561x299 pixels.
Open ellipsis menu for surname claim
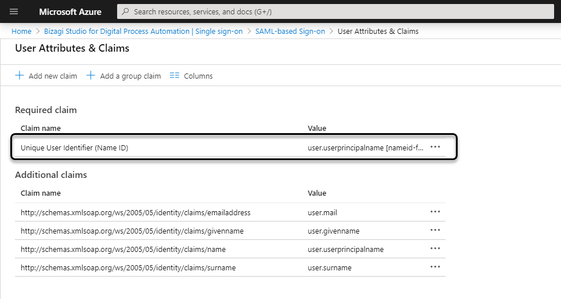[435, 267]
